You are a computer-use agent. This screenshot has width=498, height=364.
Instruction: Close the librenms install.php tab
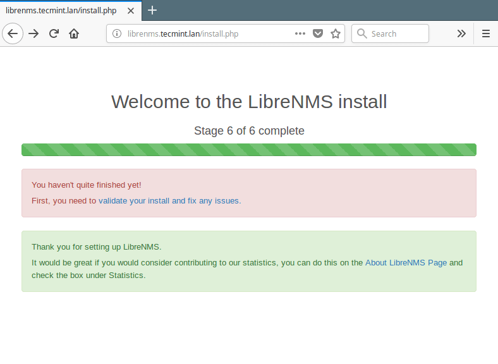pos(131,11)
